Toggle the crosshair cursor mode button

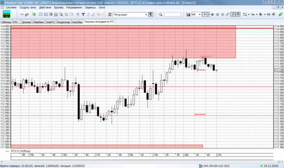tap(204, 15)
